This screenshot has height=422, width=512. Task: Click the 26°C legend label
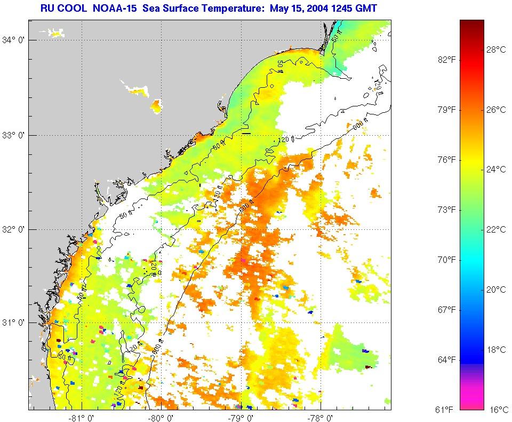pyautogui.click(x=497, y=110)
